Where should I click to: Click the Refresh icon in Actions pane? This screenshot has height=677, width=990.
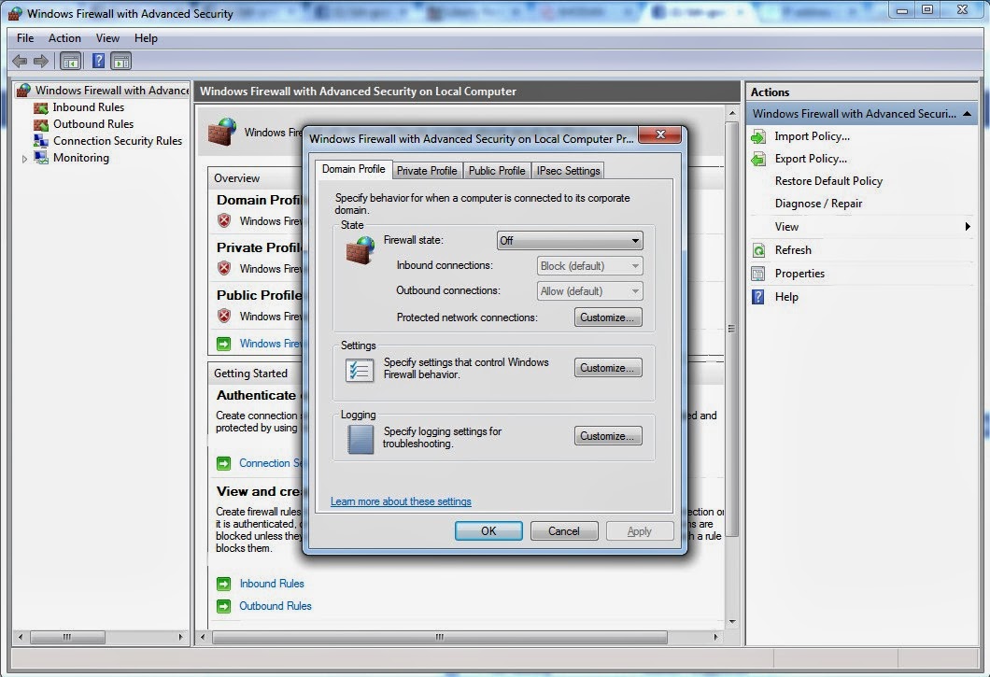(x=758, y=250)
